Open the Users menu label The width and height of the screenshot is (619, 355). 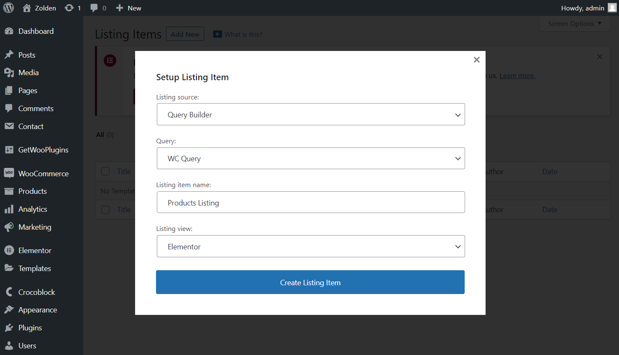[x=27, y=346]
